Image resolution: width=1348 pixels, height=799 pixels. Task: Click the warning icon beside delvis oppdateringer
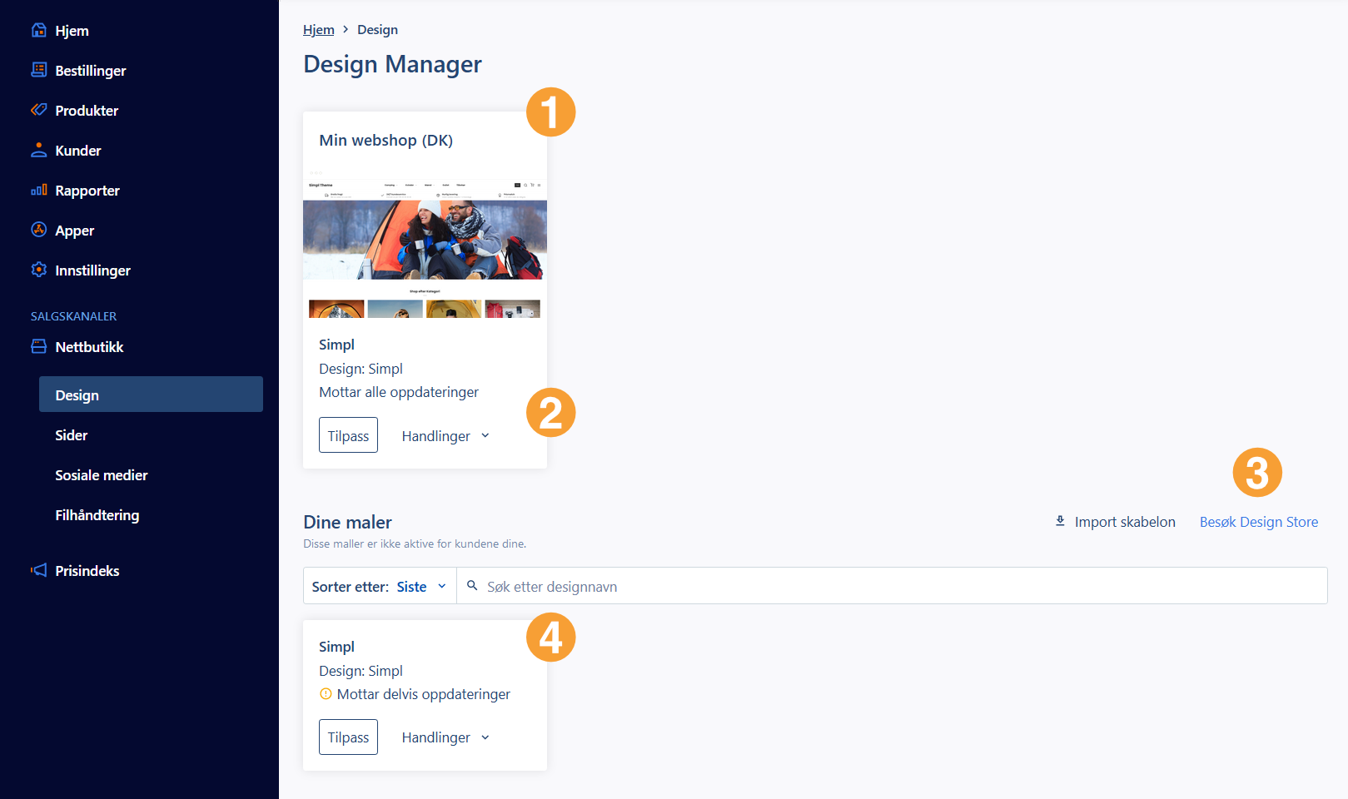(325, 693)
